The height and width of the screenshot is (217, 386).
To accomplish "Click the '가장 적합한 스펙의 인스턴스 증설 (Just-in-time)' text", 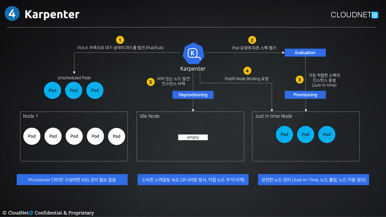I will pyautogui.click(x=324, y=80).
